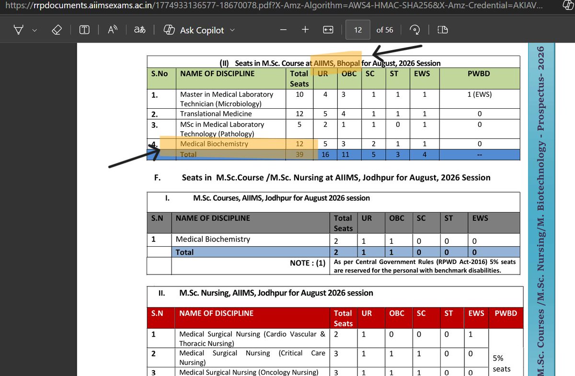Click the page number field showing 12
Viewport: 575px width, 376px height.
click(x=358, y=30)
